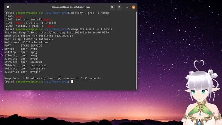Viewport: 222px width, 125px height.
Task: Click the 1716/tcp xmsg row
Action: [x=21, y=56]
